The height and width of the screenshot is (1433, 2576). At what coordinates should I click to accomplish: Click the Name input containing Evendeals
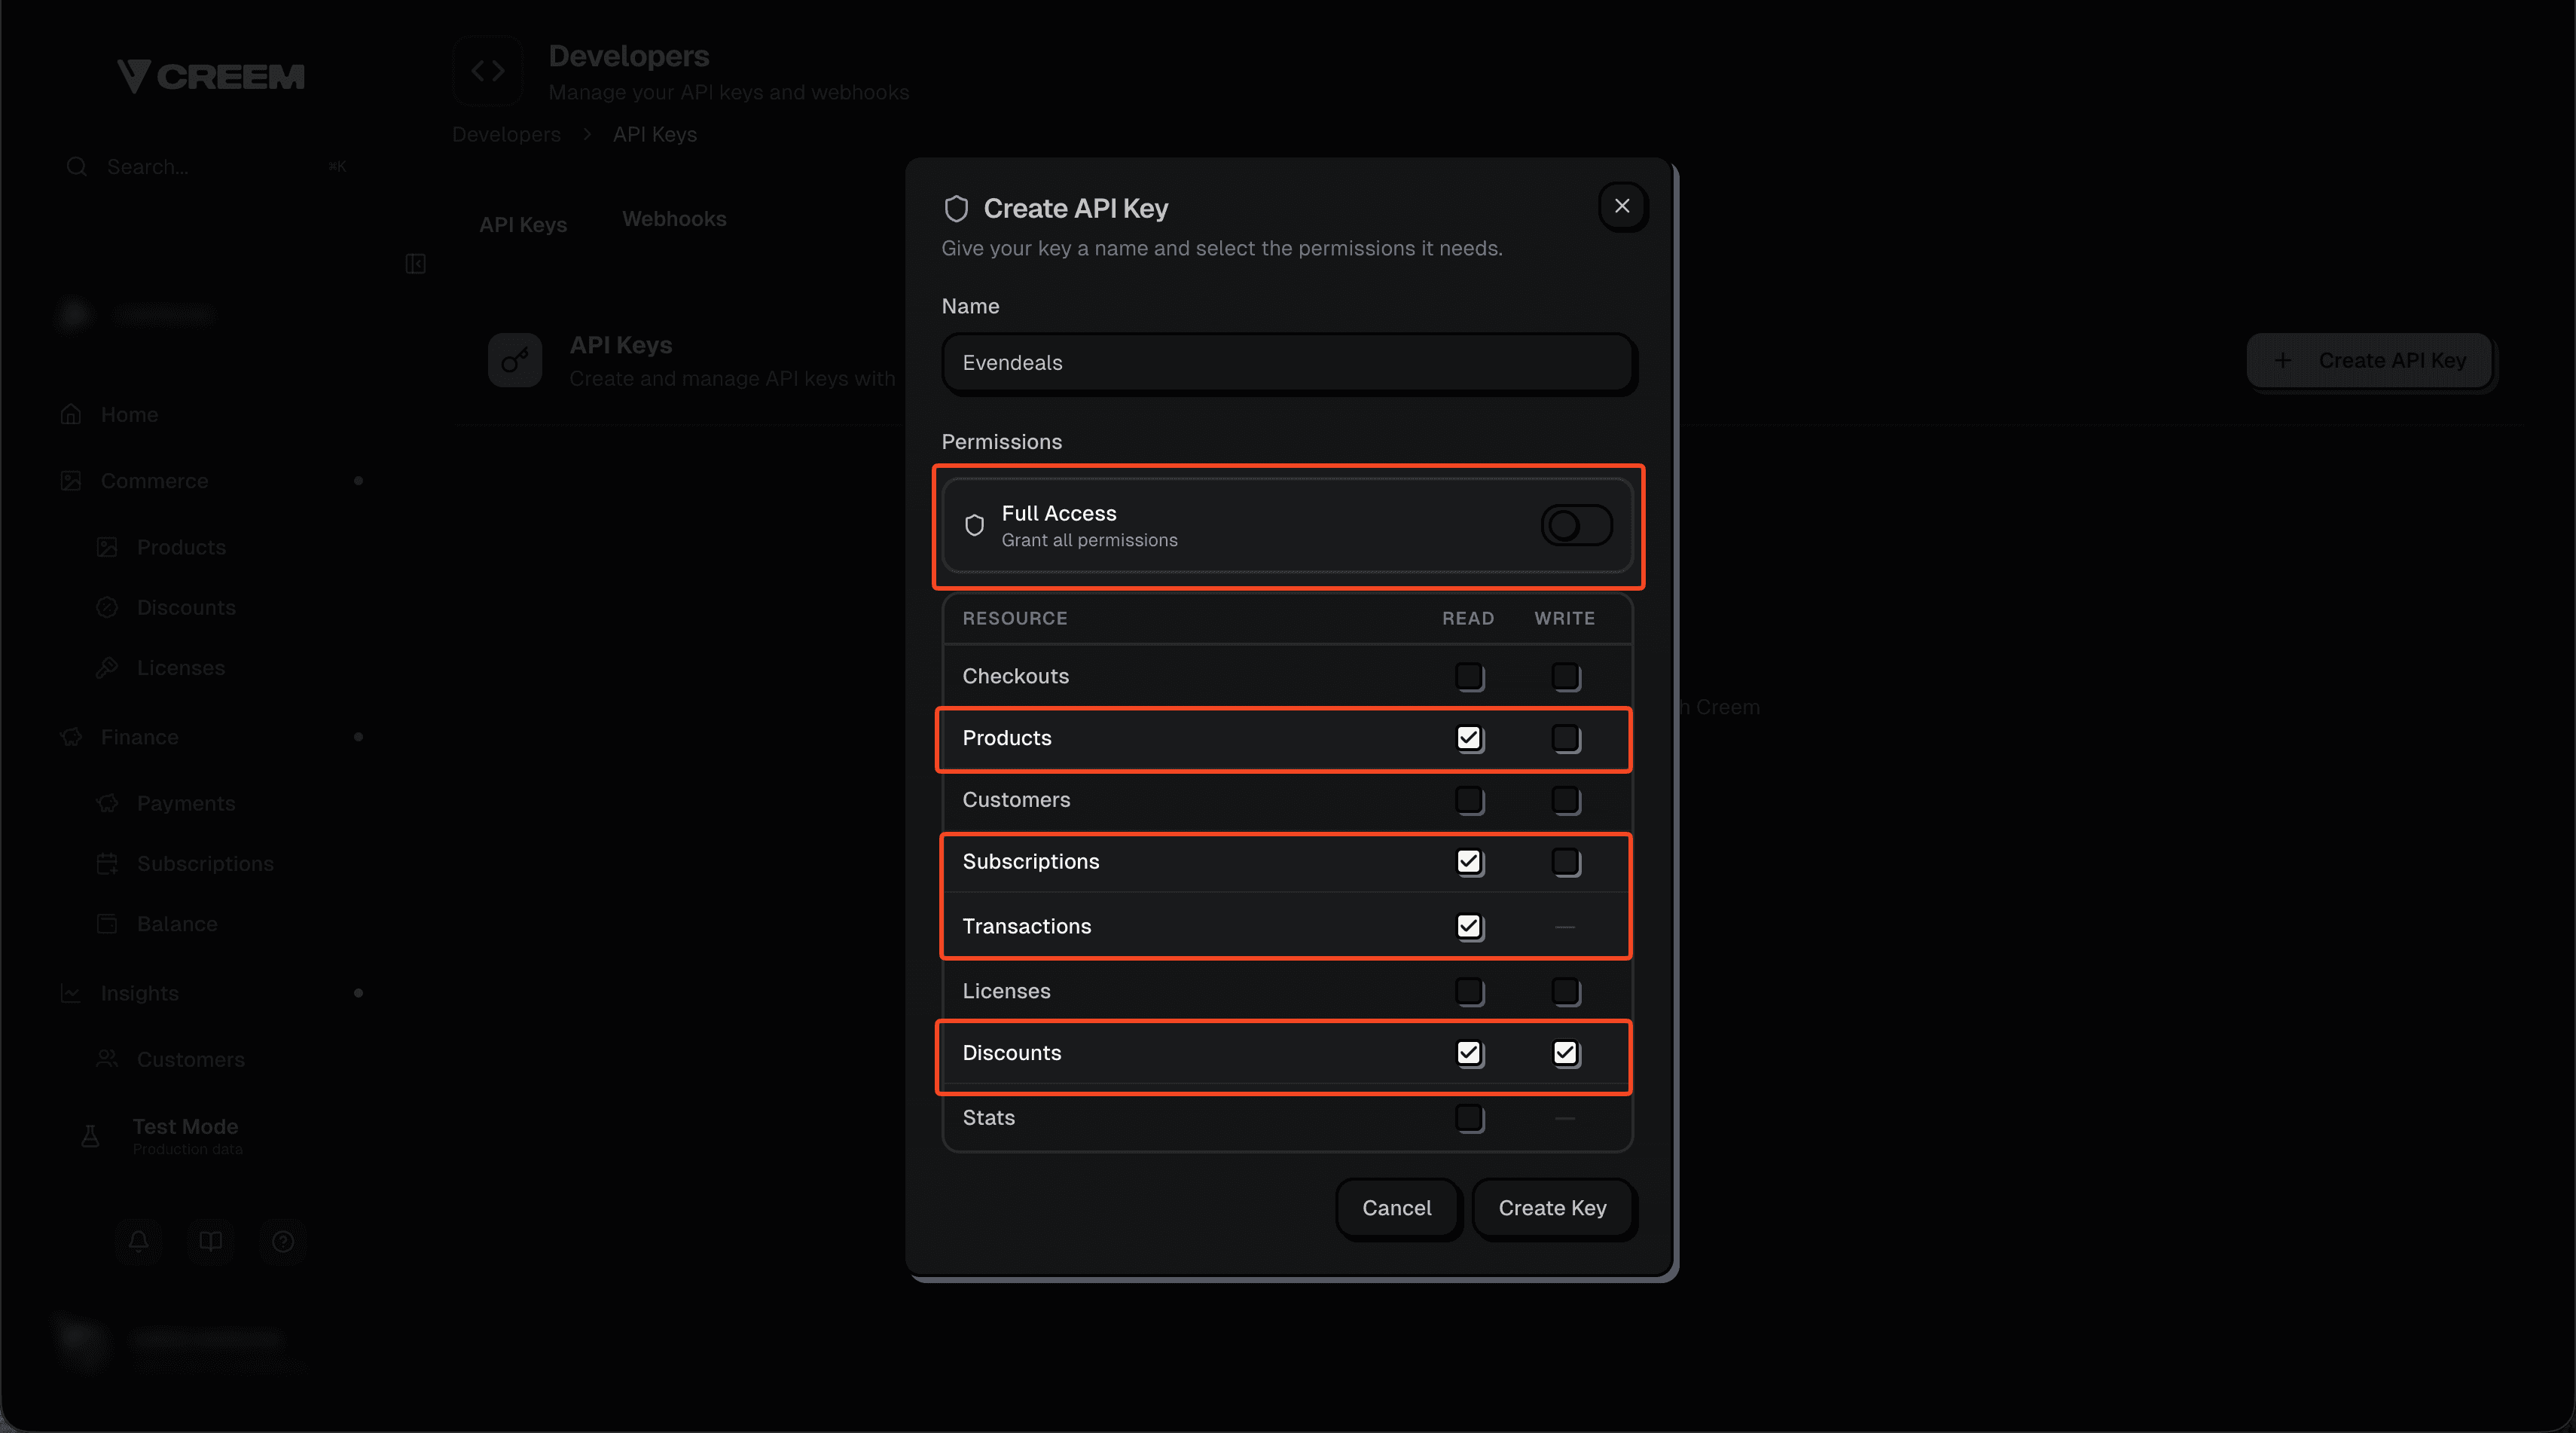(x=1287, y=362)
